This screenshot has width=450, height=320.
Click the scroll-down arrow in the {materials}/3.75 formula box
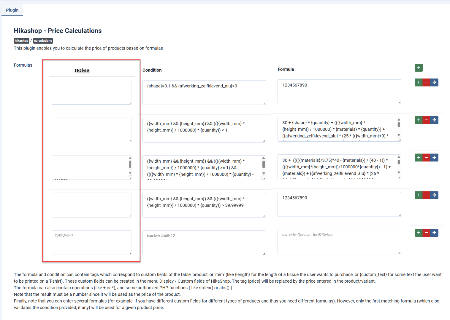tap(399, 172)
